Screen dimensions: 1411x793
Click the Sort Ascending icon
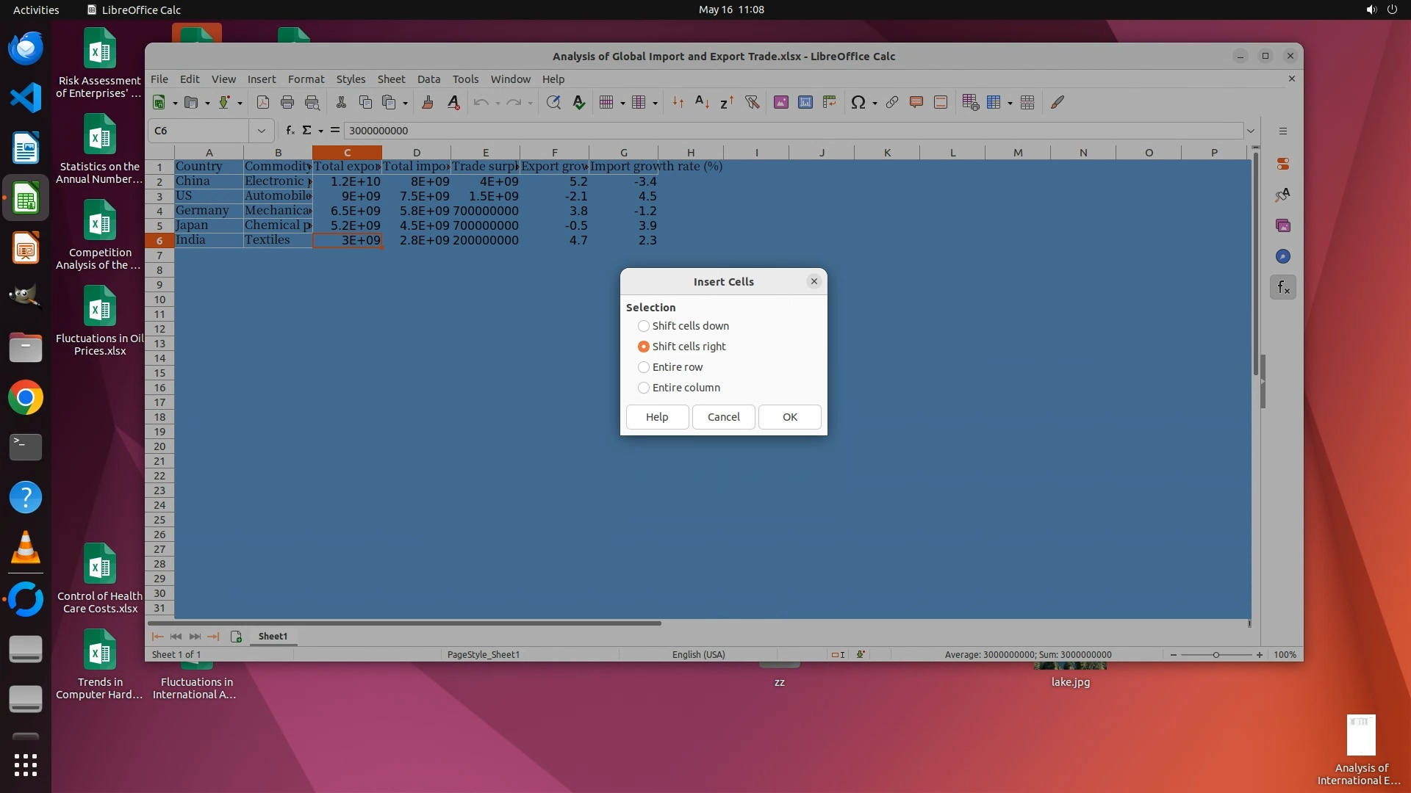point(702,103)
